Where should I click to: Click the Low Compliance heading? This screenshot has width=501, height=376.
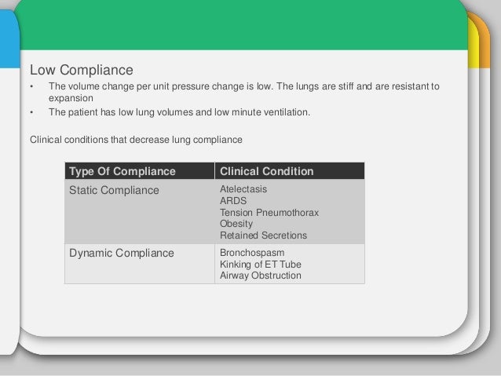click(82, 70)
